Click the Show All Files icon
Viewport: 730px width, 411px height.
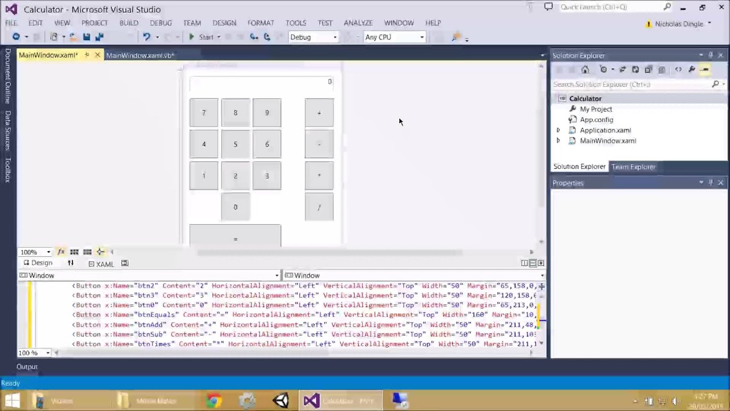[x=662, y=70]
